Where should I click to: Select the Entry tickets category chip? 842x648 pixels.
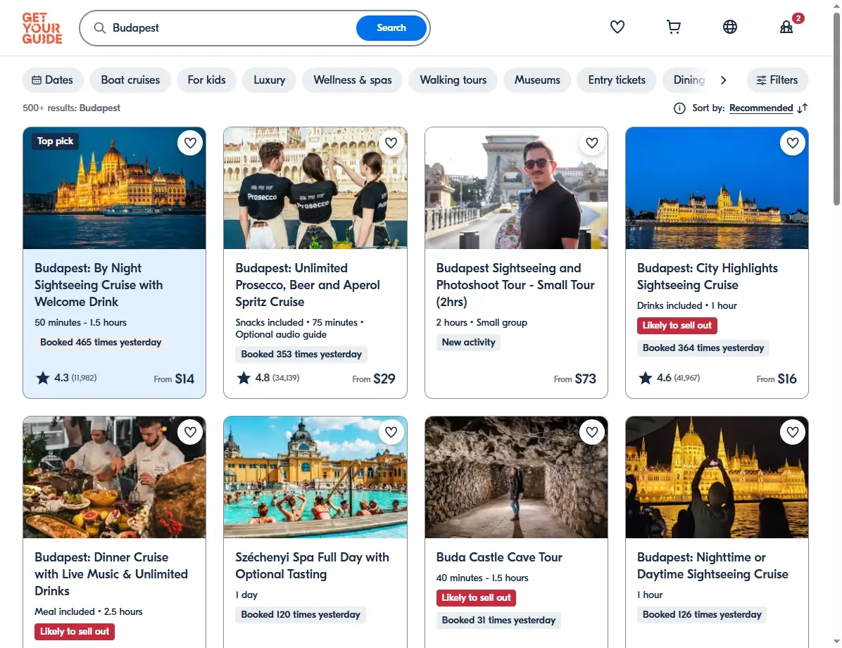tap(617, 80)
